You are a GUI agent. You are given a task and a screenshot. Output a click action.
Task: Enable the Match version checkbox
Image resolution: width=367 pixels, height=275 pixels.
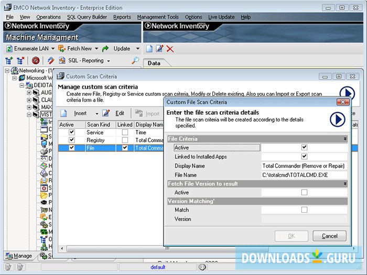(304, 210)
